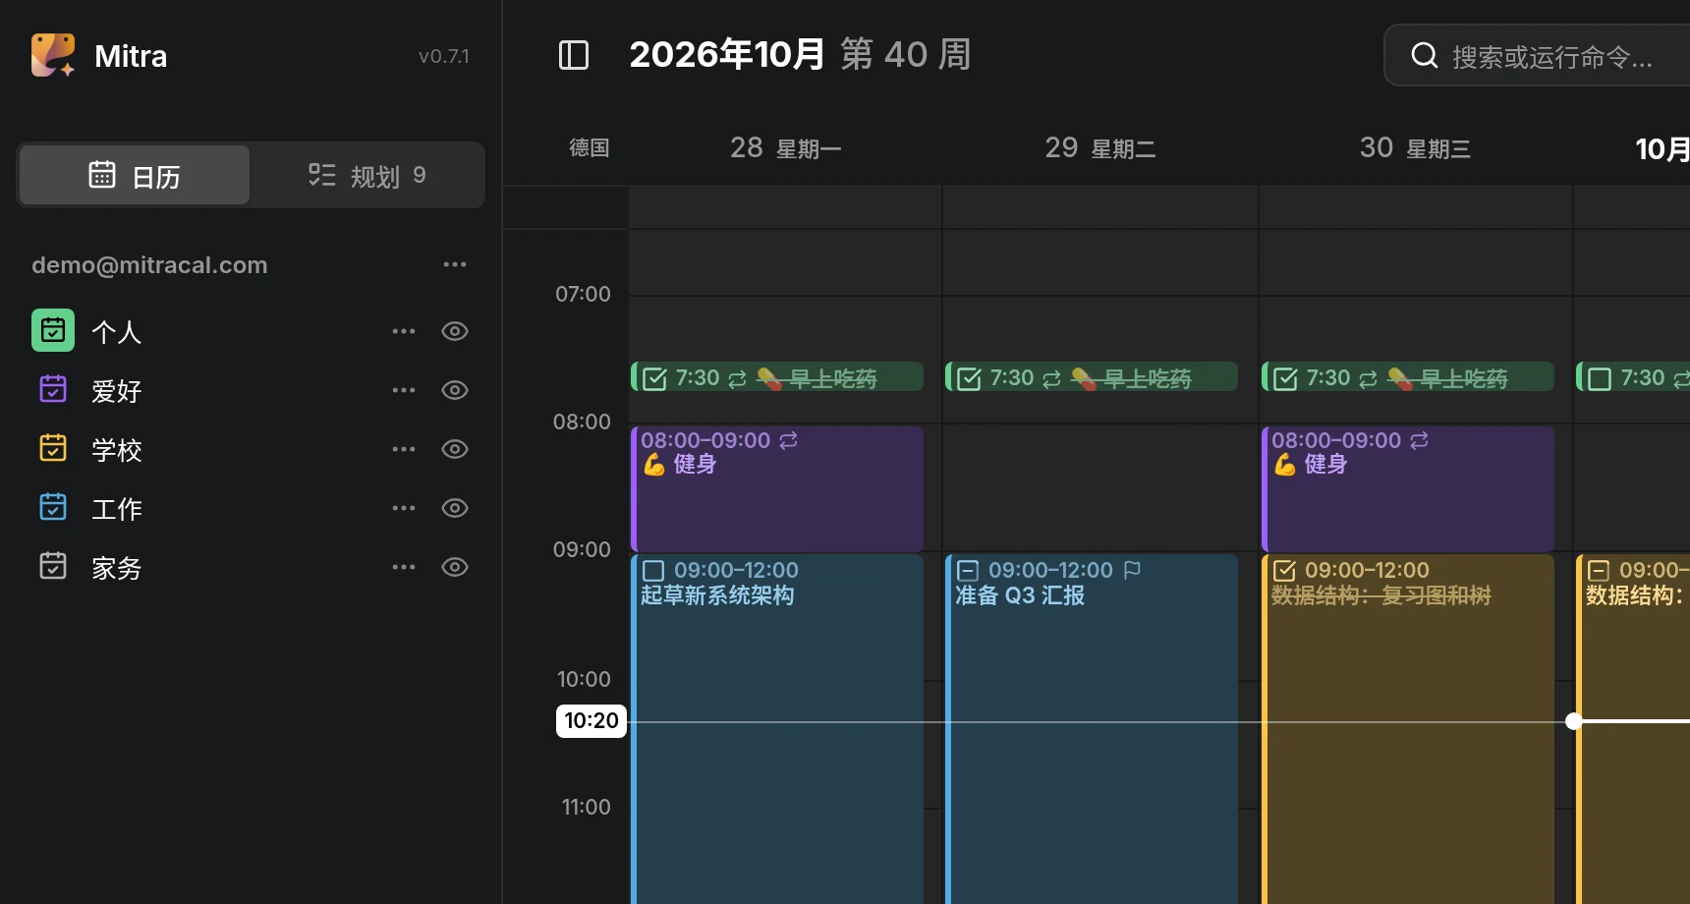The image size is (1690, 904).
Task: Toggle visibility of 学校 calendar
Action: click(x=455, y=449)
